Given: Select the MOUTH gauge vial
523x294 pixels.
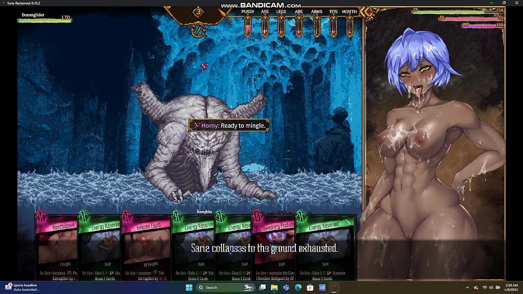Looking at the screenshot, I should coord(349,26).
